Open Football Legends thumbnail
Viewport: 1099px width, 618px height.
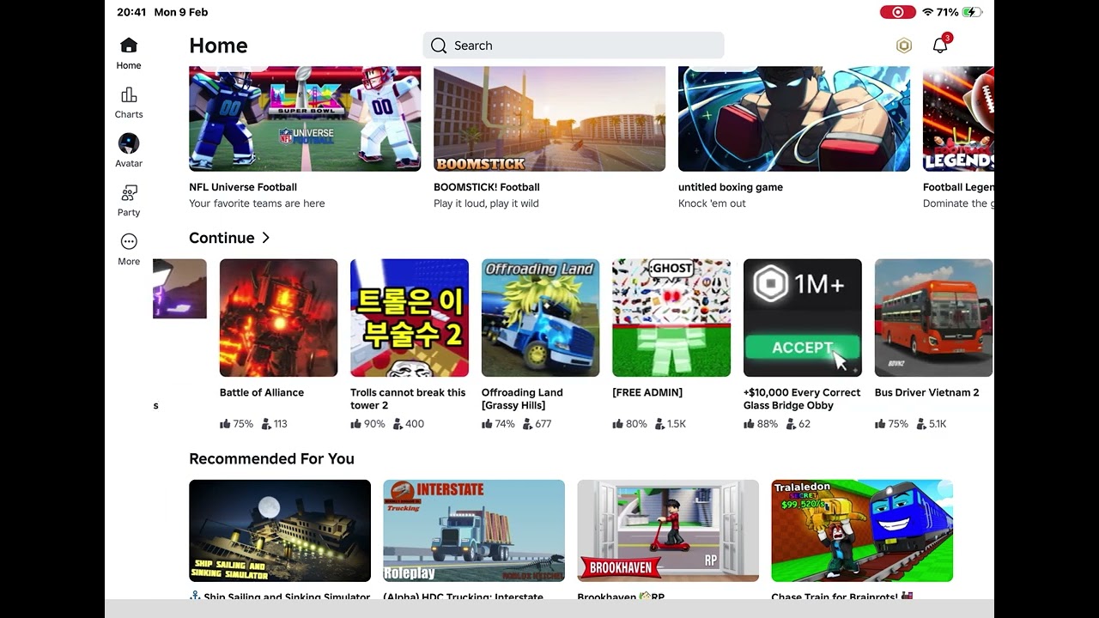(x=958, y=119)
